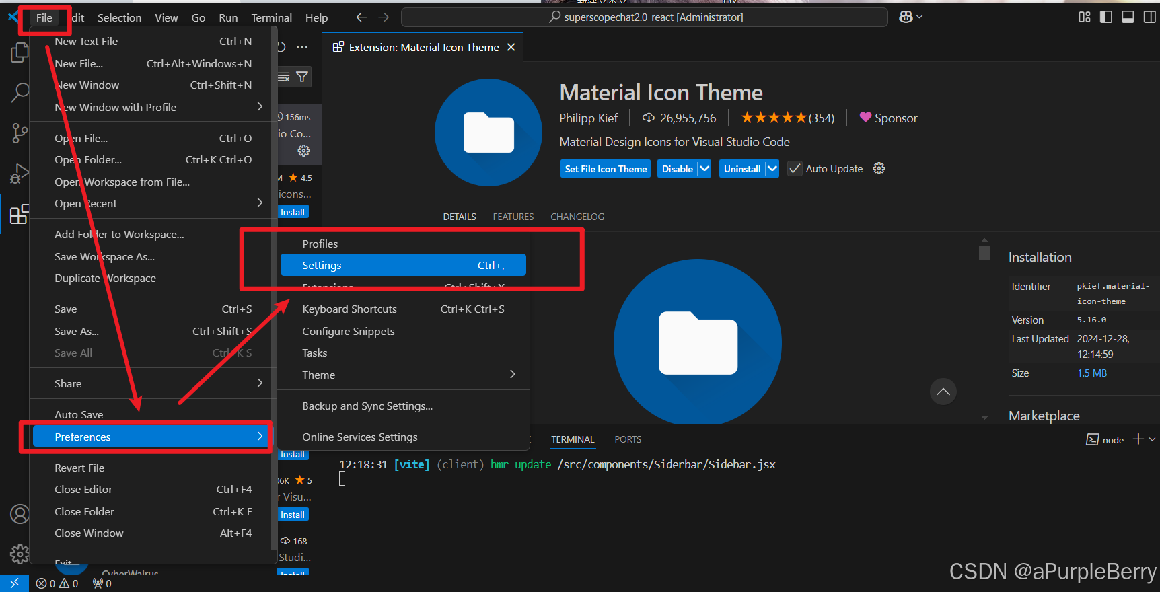Expand the Preferences submenu arrow

pos(260,437)
